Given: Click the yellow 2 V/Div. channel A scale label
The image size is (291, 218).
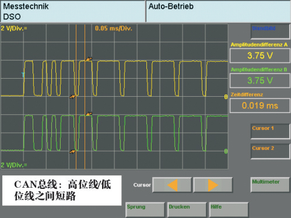Looking at the screenshot, I should click(x=14, y=29).
